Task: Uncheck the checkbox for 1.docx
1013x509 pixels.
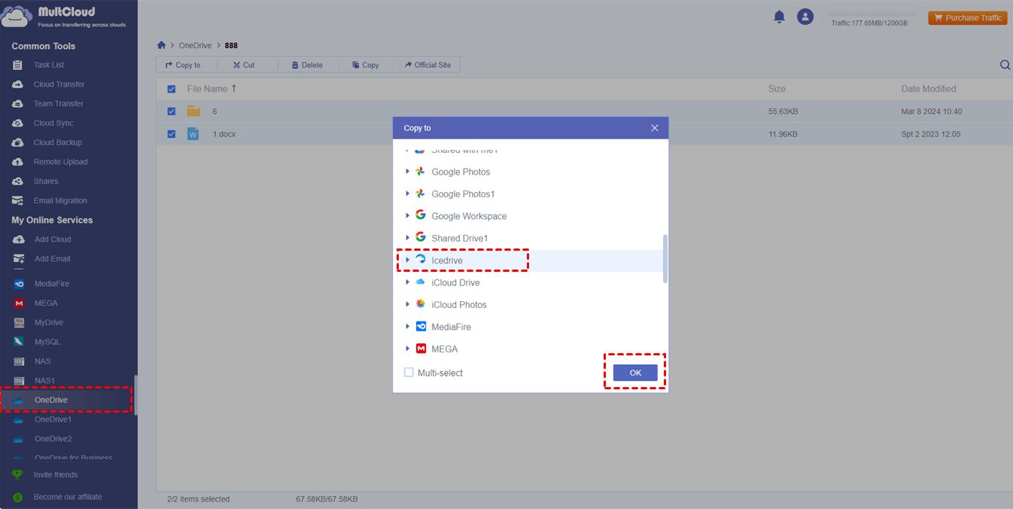Action: (172, 134)
